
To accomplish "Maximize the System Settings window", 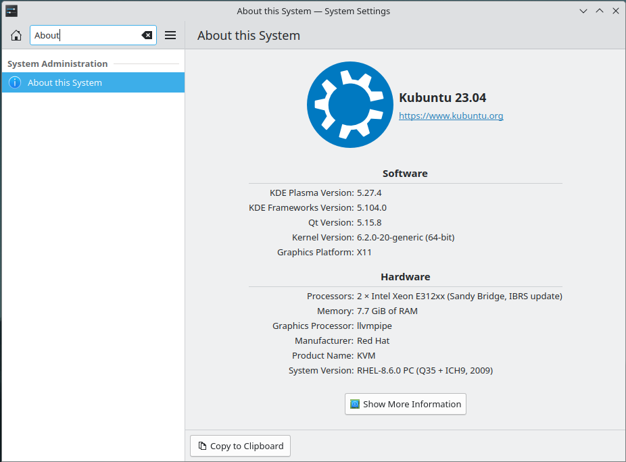I will click(600, 11).
